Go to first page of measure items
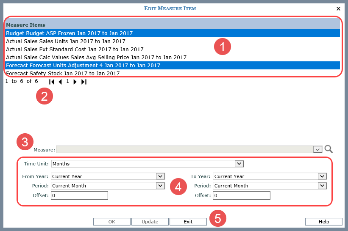 [x=52, y=82]
